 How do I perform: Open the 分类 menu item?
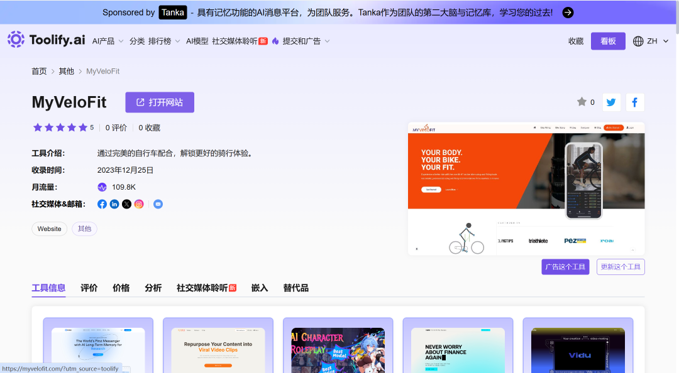pyautogui.click(x=137, y=41)
